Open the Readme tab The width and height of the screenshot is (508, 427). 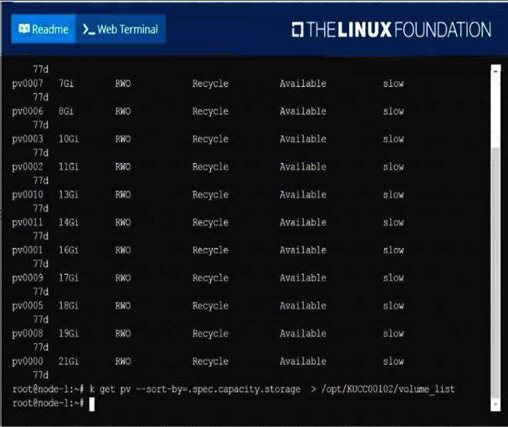pos(43,29)
